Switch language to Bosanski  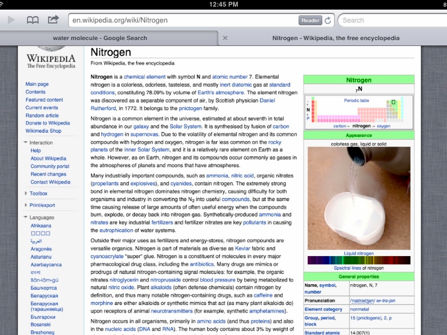point(41,325)
